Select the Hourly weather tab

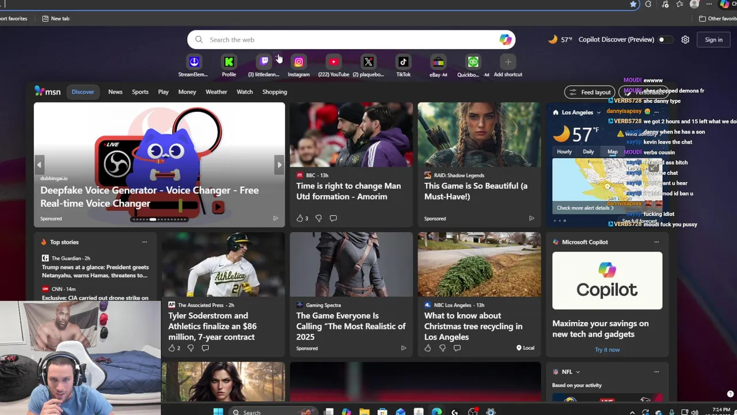pos(564,152)
